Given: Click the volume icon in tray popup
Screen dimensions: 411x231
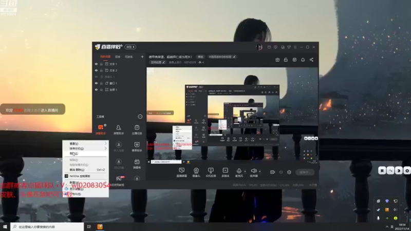Looking at the screenshot, I should (395, 209).
